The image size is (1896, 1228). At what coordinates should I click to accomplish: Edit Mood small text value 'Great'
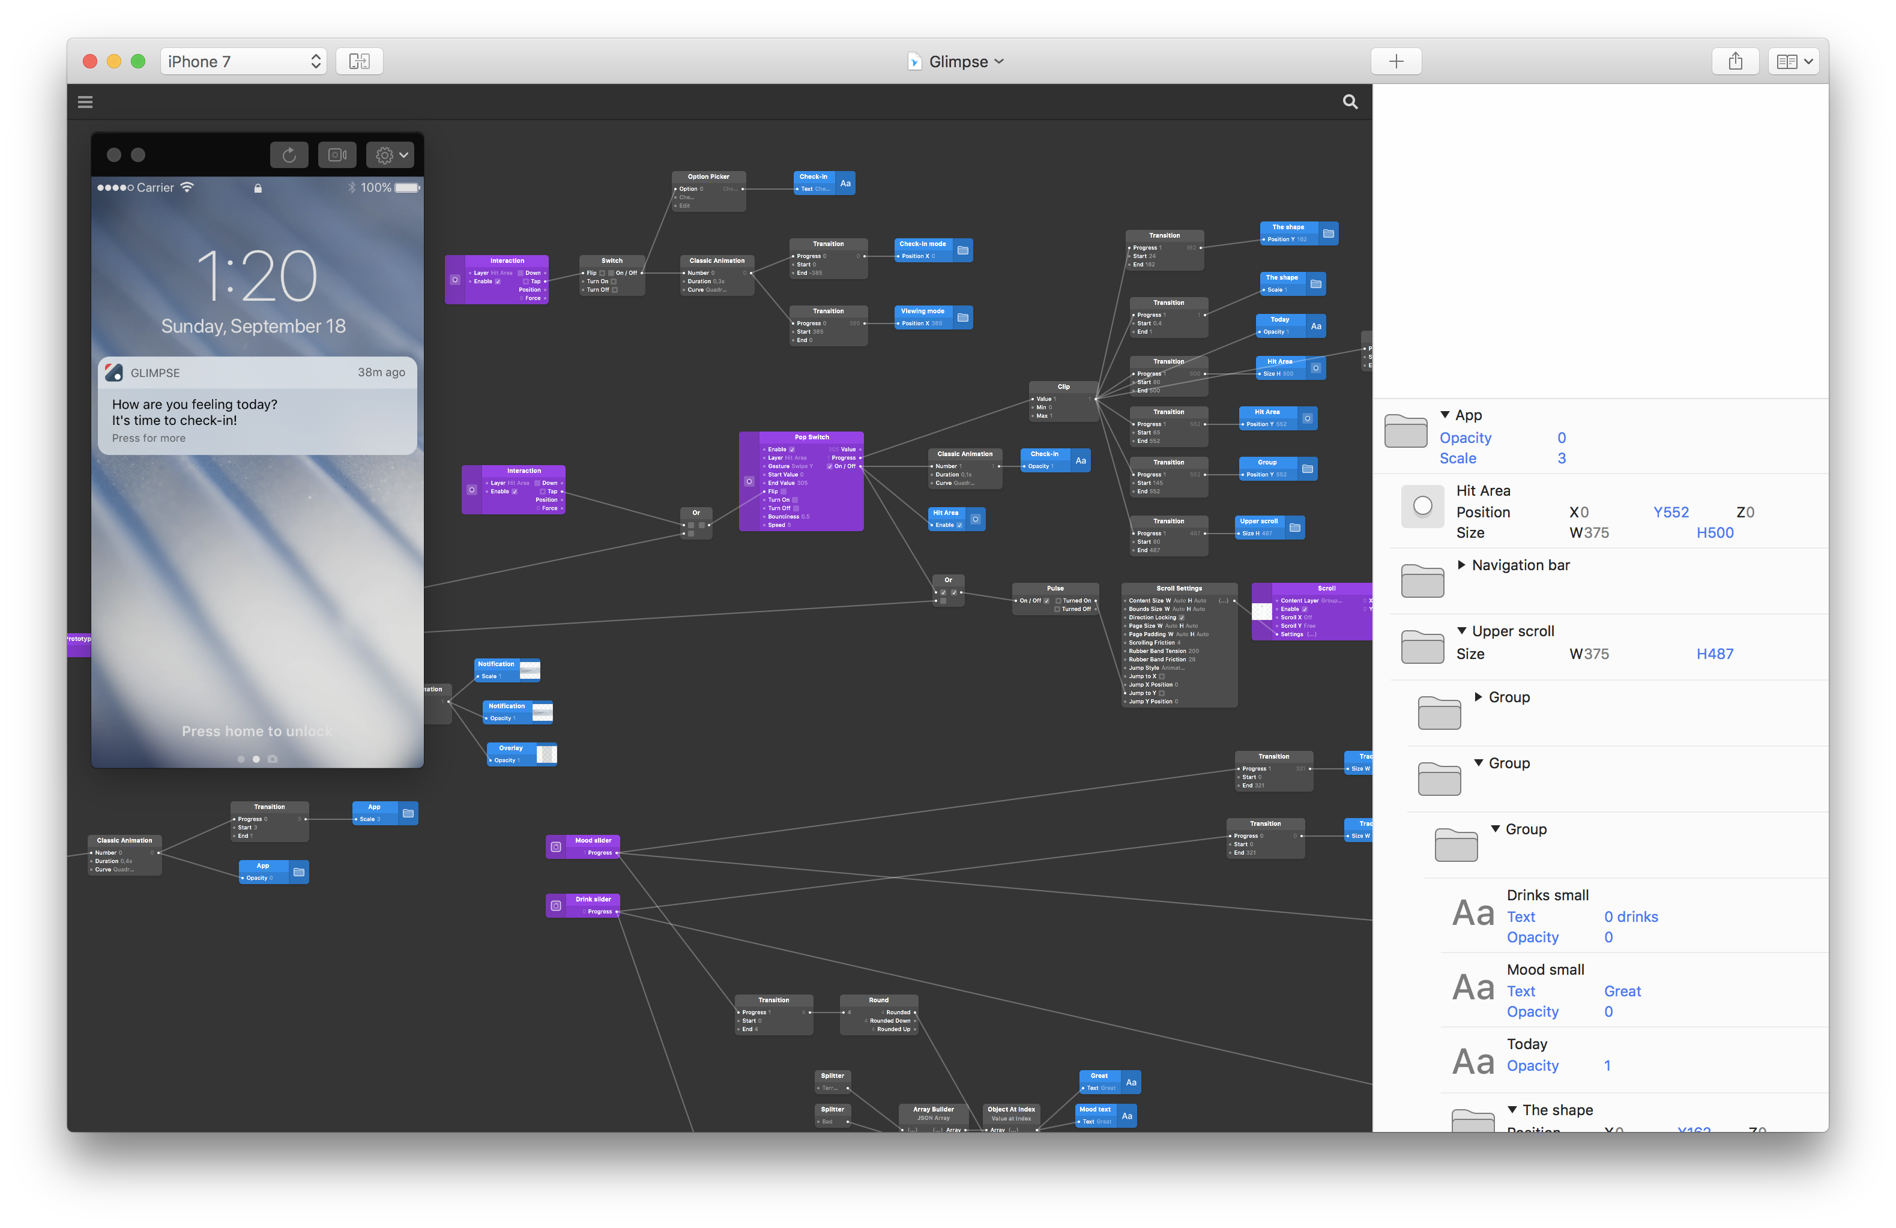(1622, 991)
